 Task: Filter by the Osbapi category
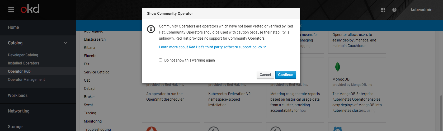89,88
